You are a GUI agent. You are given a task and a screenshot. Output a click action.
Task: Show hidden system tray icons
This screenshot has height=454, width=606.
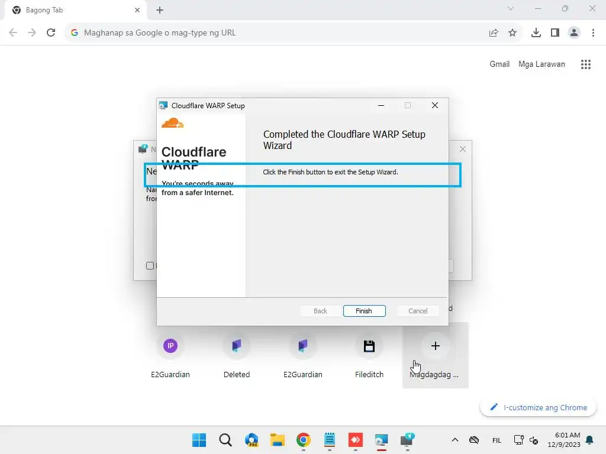455,440
